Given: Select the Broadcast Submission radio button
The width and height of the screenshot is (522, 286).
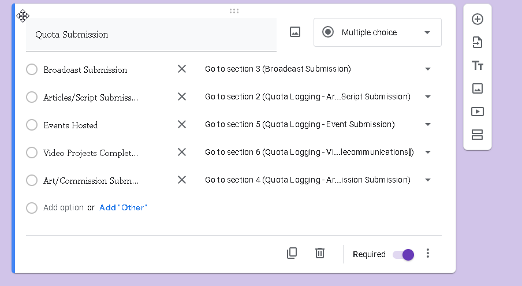Looking at the screenshot, I should tap(32, 69).
